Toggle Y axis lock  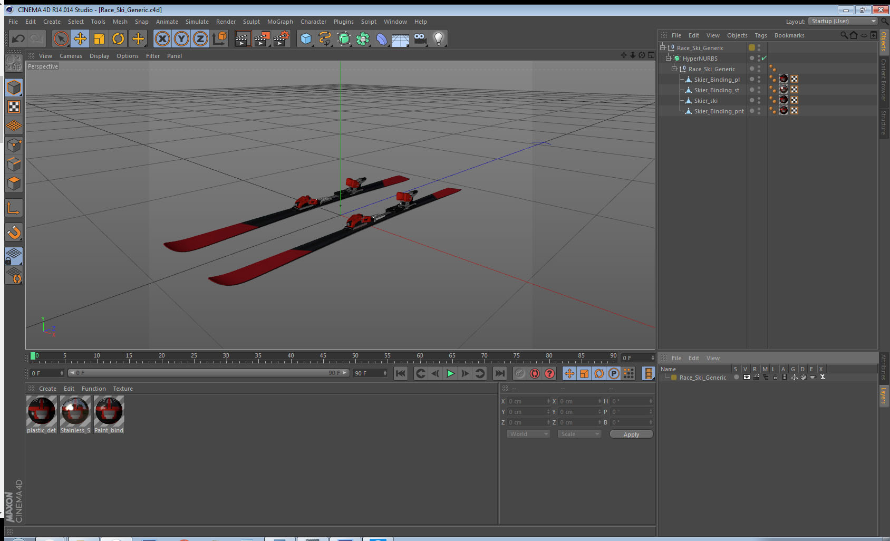pyautogui.click(x=181, y=38)
